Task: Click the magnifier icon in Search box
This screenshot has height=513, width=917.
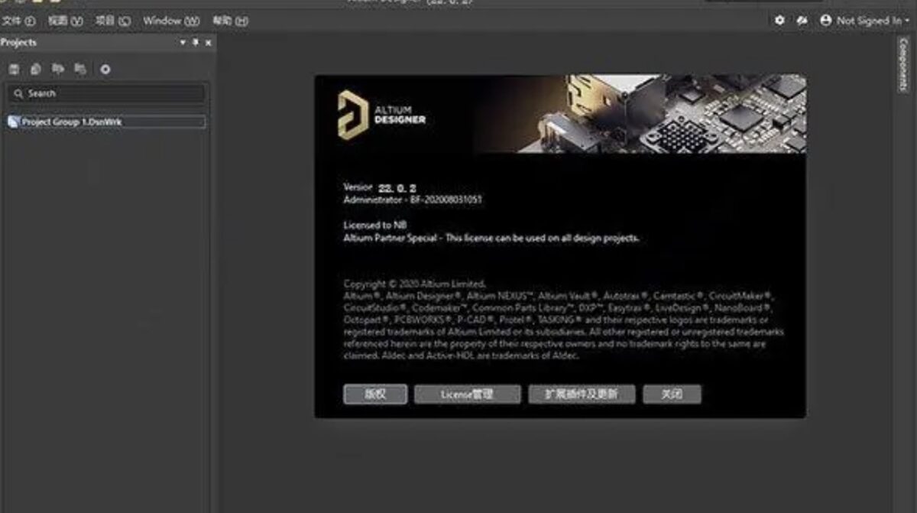Action: [x=18, y=93]
